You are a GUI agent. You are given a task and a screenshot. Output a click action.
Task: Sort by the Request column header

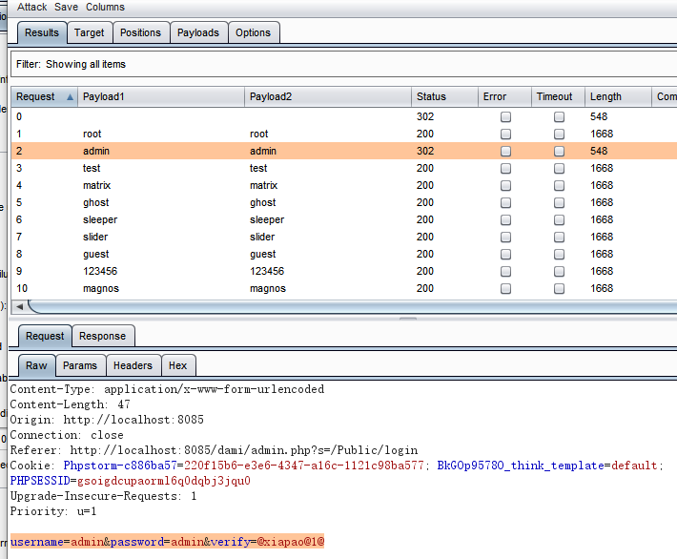pos(44,96)
